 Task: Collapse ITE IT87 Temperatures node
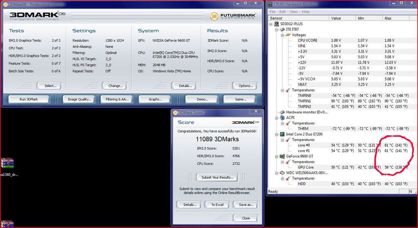tap(282, 90)
